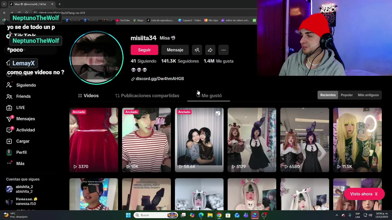Open Copilot from the taskbar
The image size is (392, 220).
[192, 215]
